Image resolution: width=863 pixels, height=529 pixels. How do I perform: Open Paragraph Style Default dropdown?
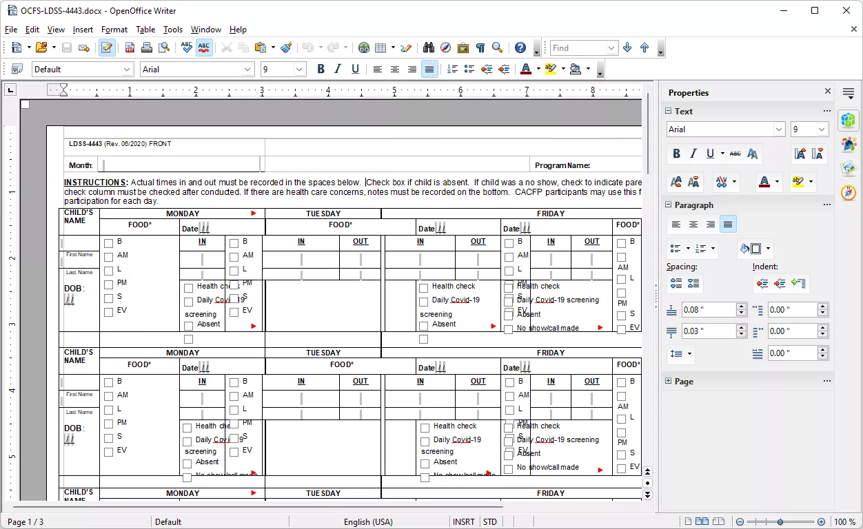127,69
